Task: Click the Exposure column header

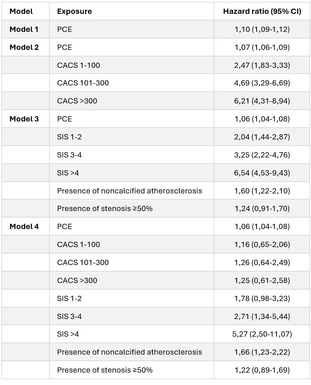Action: (x=74, y=11)
